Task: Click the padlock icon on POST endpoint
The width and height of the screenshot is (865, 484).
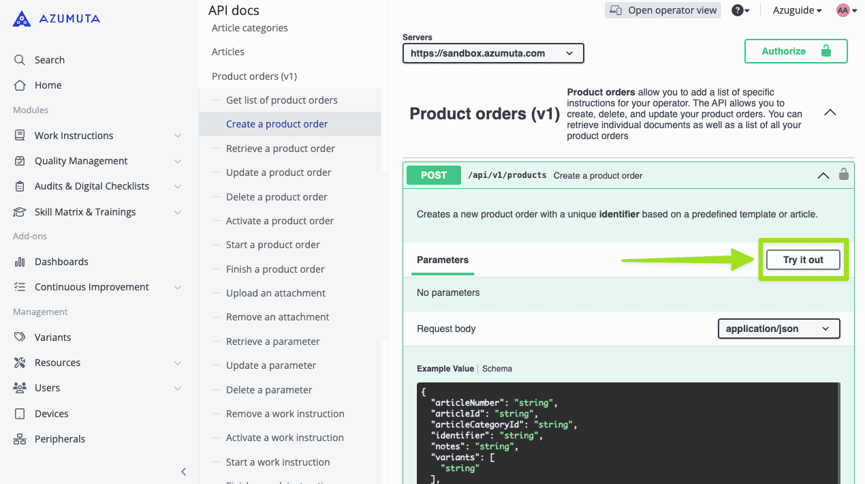Action: pyautogui.click(x=844, y=175)
